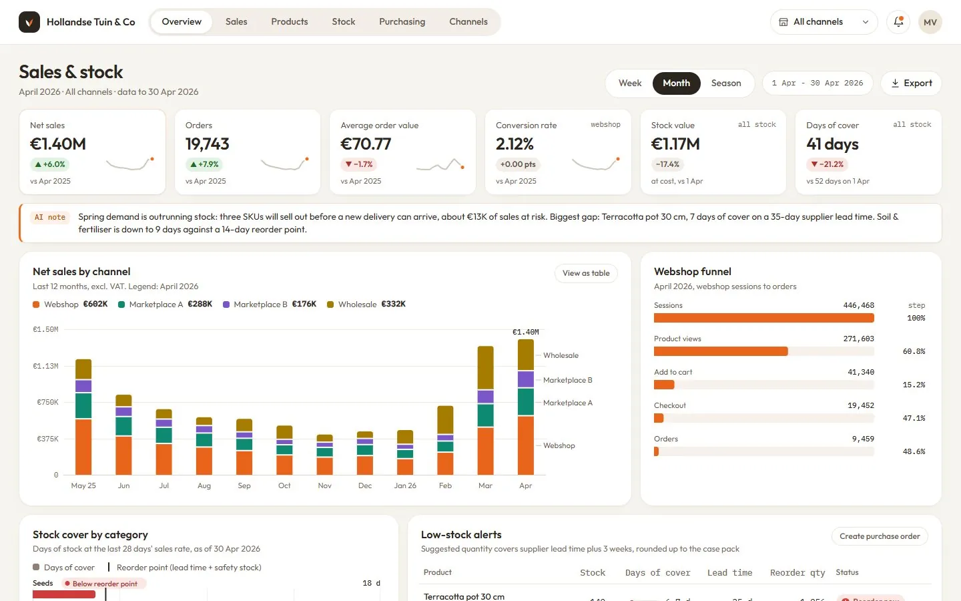
Task: Click the Product views funnel bar
Action: (721, 351)
